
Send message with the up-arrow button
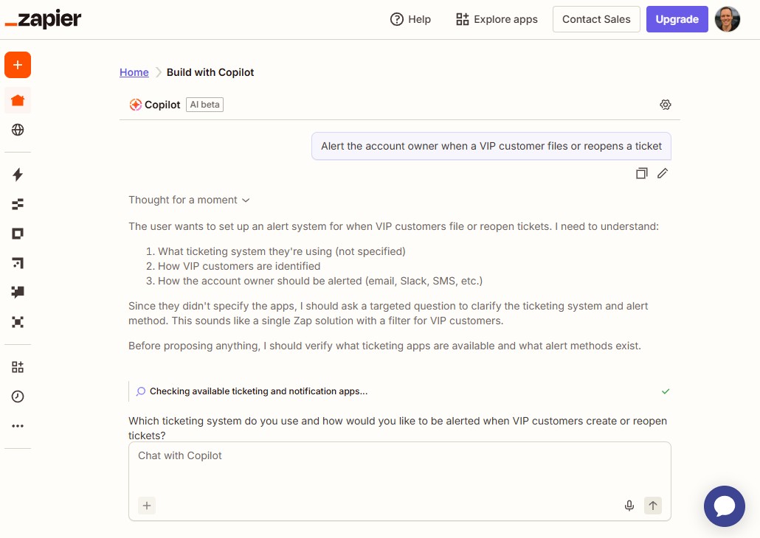tap(652, 506)
